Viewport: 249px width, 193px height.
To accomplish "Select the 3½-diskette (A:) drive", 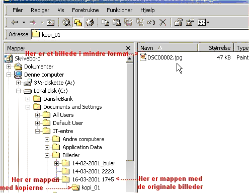I will 54,83.
